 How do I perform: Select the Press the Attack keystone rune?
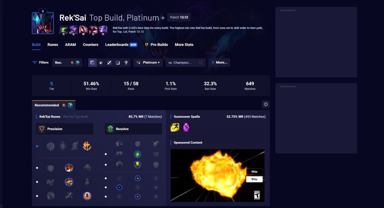tap(51, 146)
